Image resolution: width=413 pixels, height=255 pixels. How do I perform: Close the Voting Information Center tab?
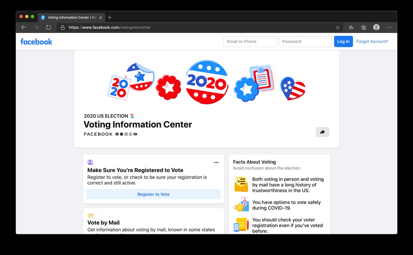[101, 18]
